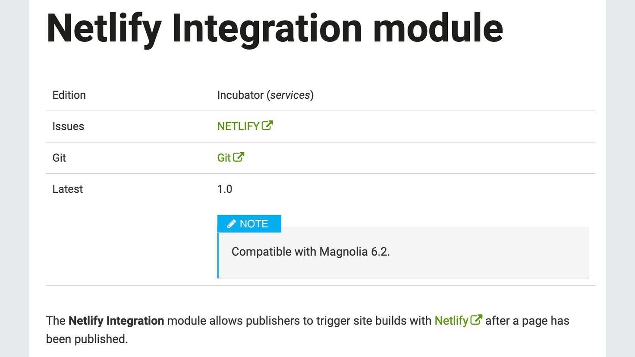This screenshot has height=357, width=635.
Task: Click the italic word services
Action: (x=290, y=95)
